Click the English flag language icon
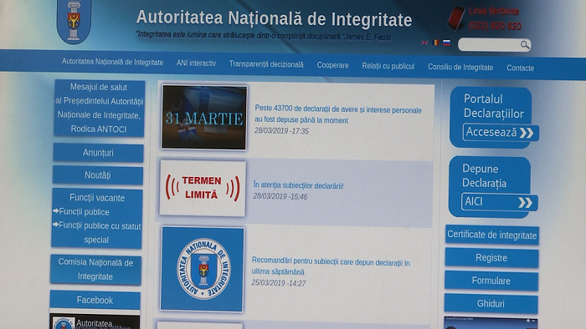The image size is (586, 329). point(424,43)
